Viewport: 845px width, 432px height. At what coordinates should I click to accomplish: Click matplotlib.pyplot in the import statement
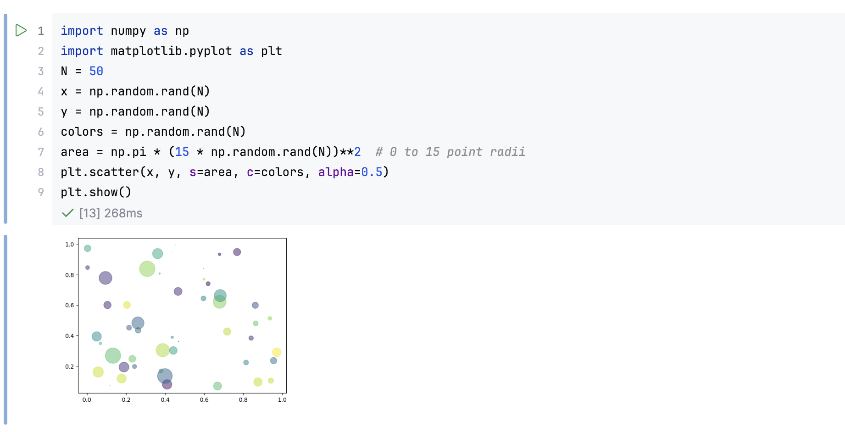[171, 51]
